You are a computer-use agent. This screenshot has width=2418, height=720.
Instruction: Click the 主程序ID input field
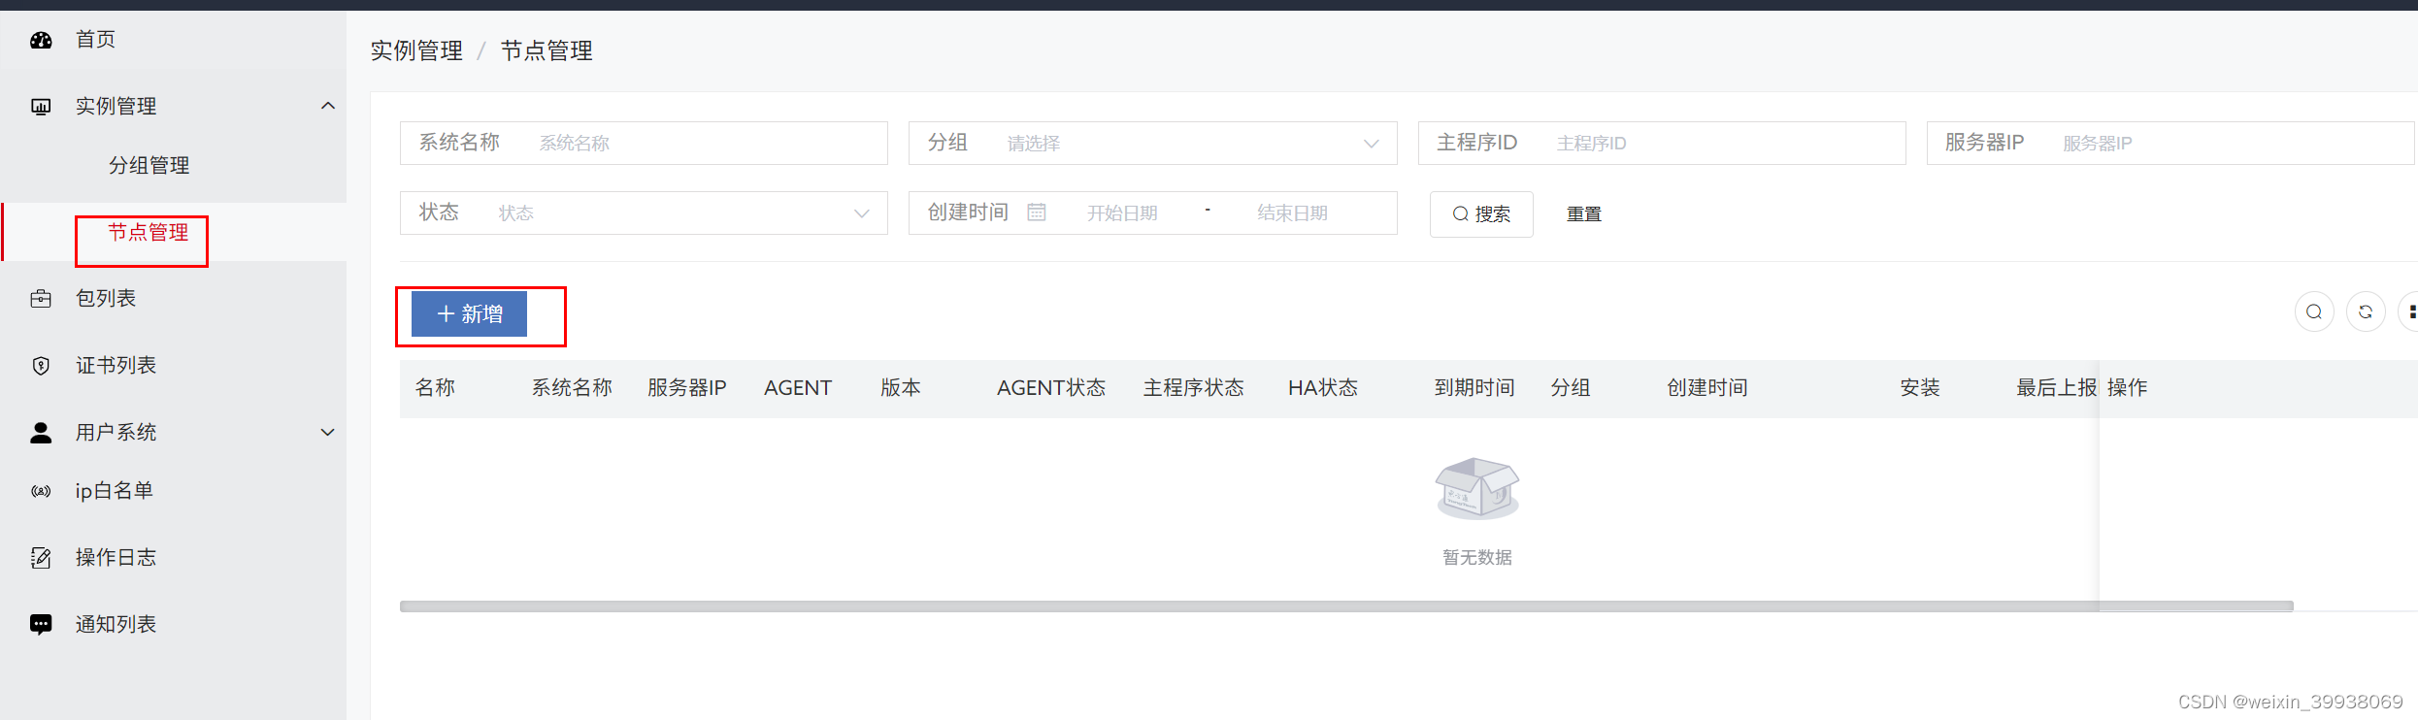pyautogui.click(x=1662, y=144)
